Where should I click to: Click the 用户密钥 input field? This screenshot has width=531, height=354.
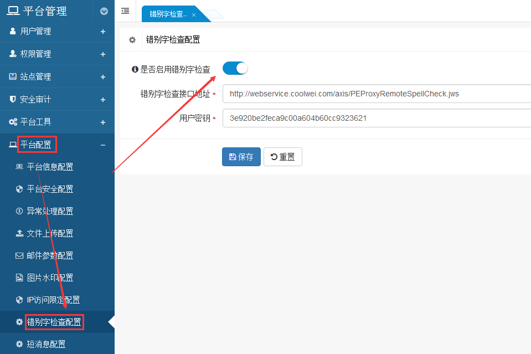[x=377, y=118]
